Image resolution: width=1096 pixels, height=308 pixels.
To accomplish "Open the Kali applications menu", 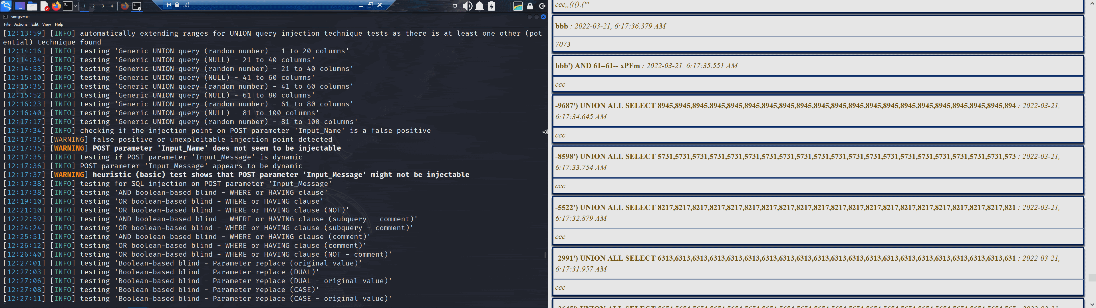I will point(6,6).
